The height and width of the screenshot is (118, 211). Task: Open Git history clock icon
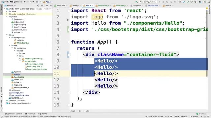[192, 2]
